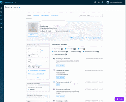Switch to the Importações tab
Viewport: 126px width, 102px height.
click(x=45, y=15)
